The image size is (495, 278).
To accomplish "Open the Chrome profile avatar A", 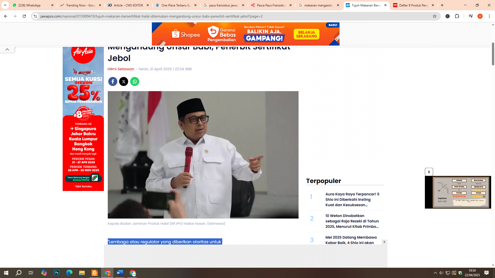I will [480, 16].
